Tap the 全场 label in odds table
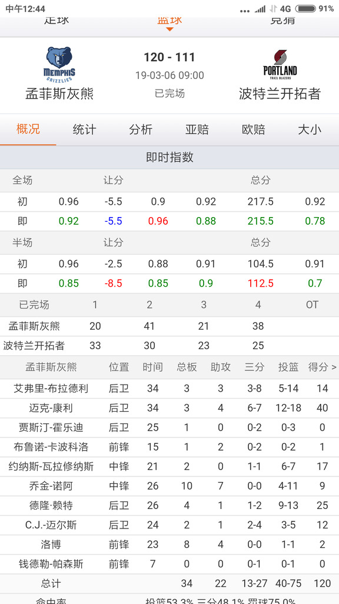Image resolution: width=339 pixels, height=604 pixels. (22, 180)
